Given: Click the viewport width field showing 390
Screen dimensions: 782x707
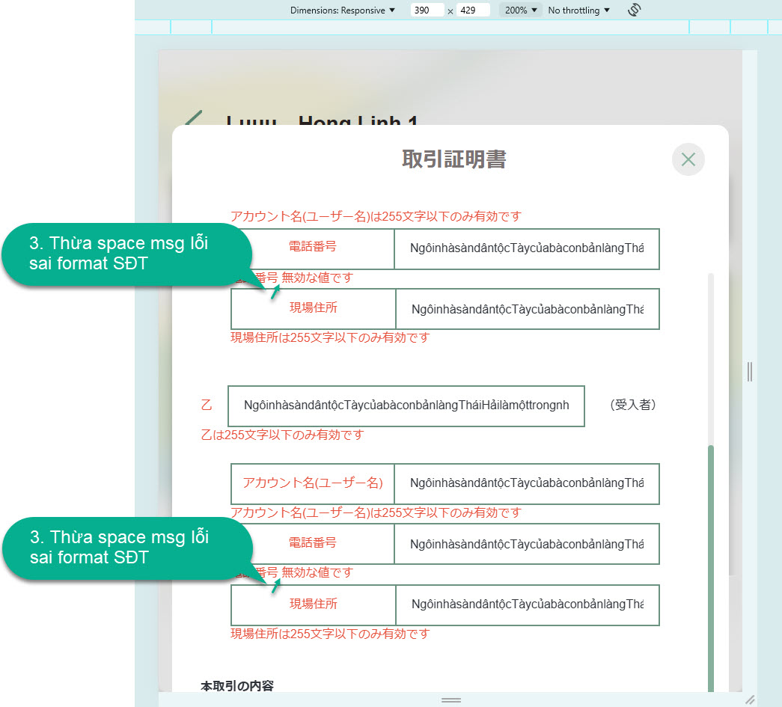Looking at the screenshot, I should [427, 10].
